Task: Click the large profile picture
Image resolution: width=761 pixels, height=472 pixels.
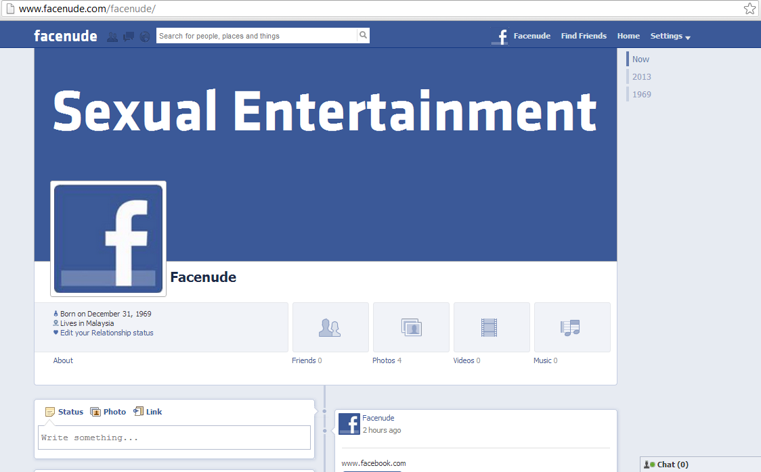Action: 108,239
